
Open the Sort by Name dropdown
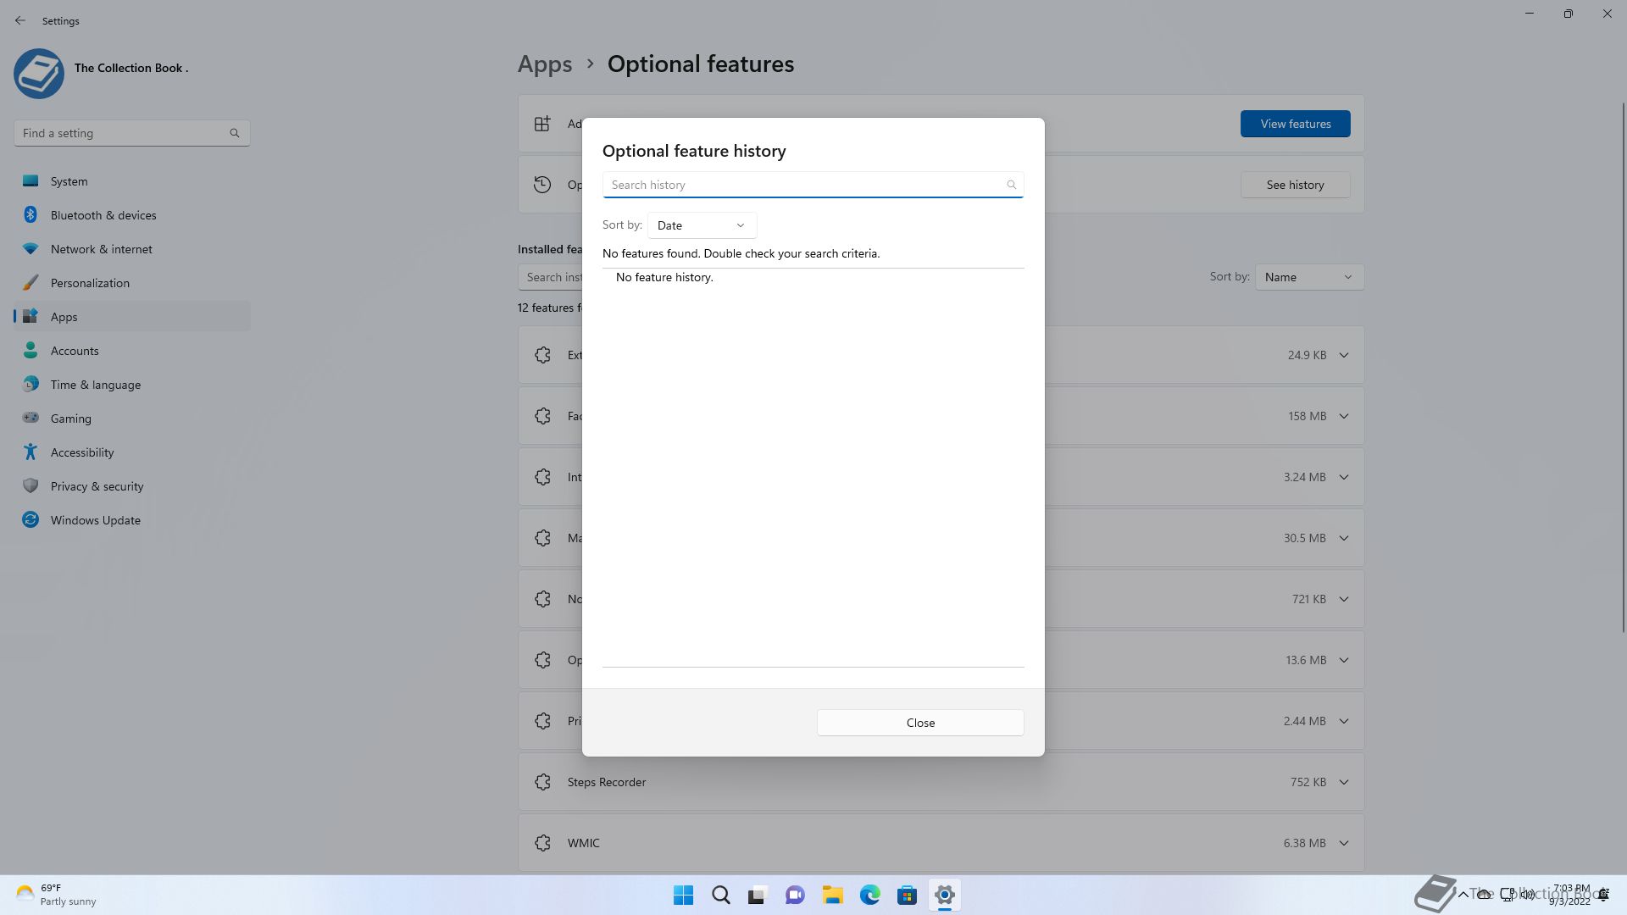click(x=1309, y=277)
